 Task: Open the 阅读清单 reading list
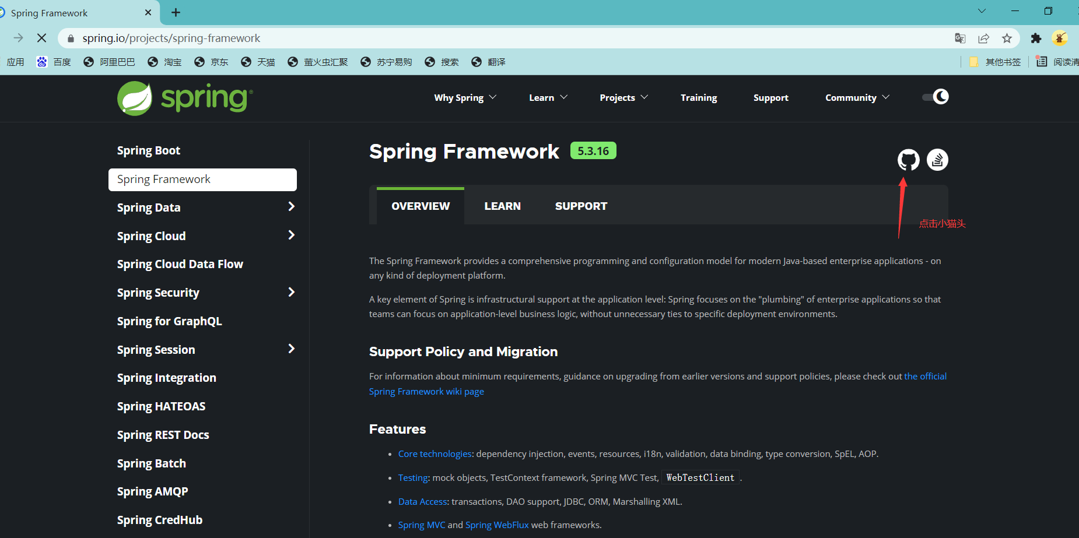click(1057, 62)
